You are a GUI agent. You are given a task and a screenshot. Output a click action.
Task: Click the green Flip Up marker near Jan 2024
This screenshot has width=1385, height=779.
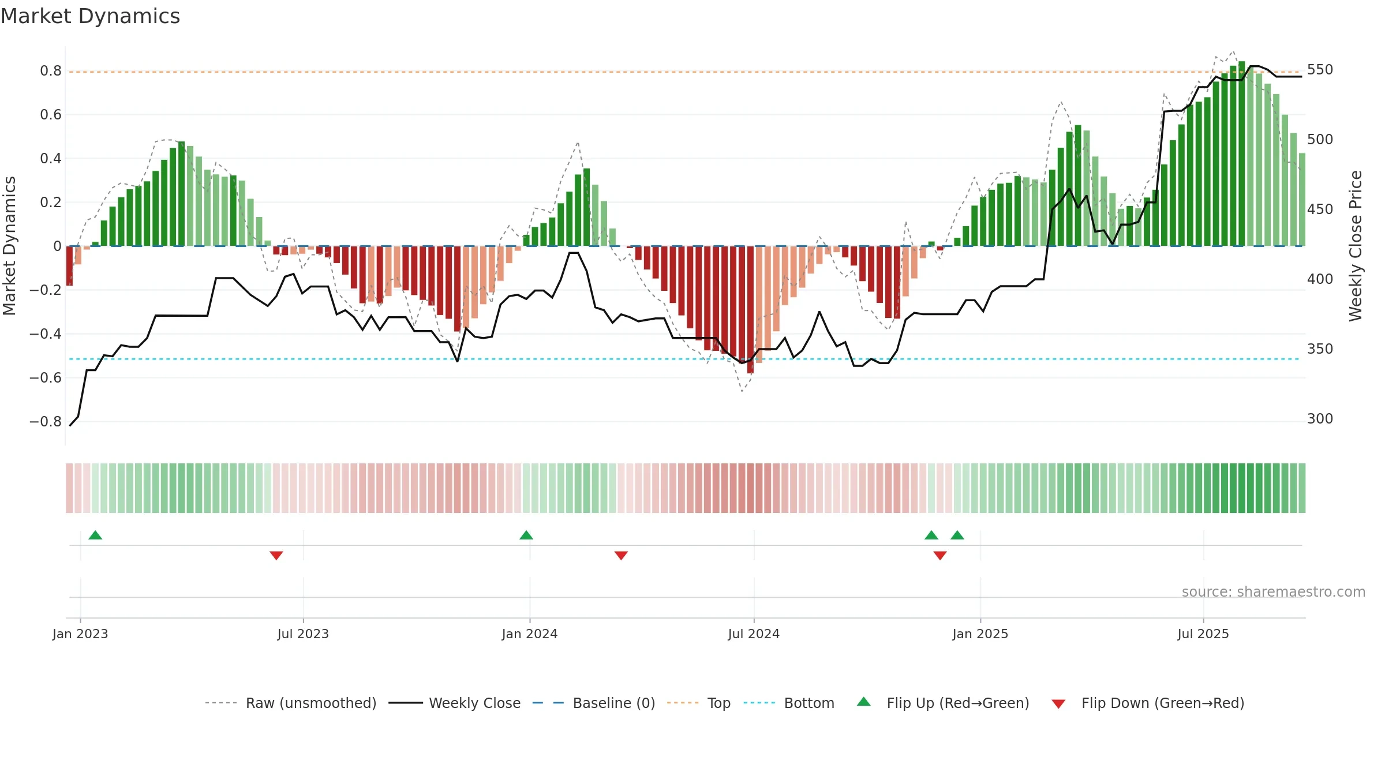pyautogui.click(x=526, y=535)
